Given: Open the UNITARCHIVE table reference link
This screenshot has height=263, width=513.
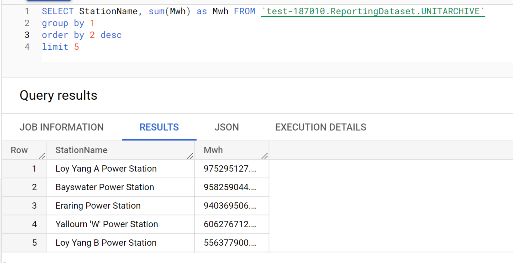Looking at the screenshot, I should tap(373, 11).
